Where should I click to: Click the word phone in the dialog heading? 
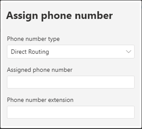pos(57,16)
